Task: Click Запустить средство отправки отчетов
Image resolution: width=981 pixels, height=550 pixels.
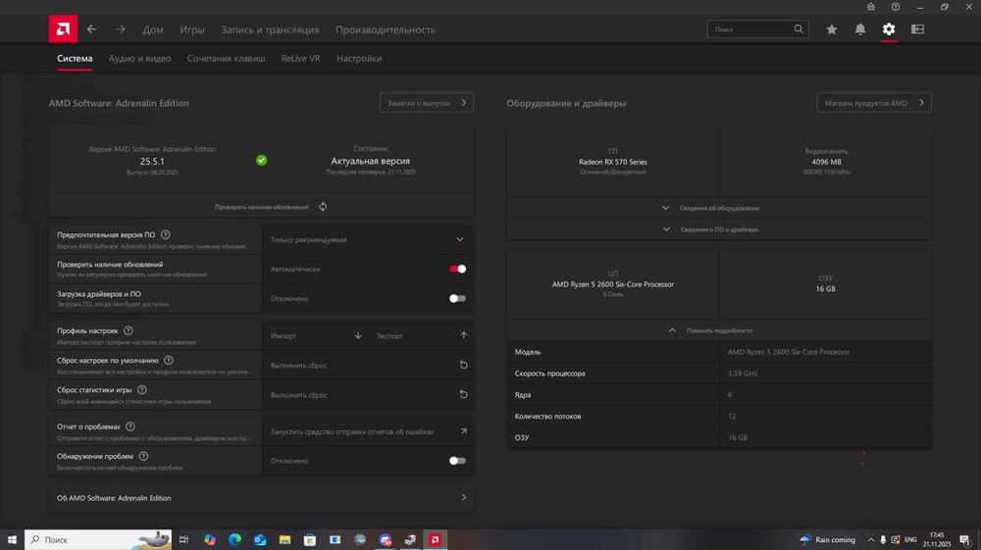Action: point(368,431)
